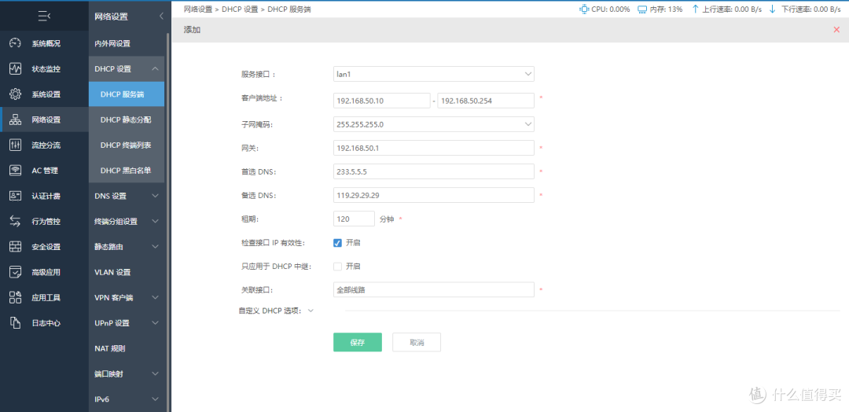849x412 pixels.
Task: Expand the 静态路由 submenu
Action: coord(155,247)
